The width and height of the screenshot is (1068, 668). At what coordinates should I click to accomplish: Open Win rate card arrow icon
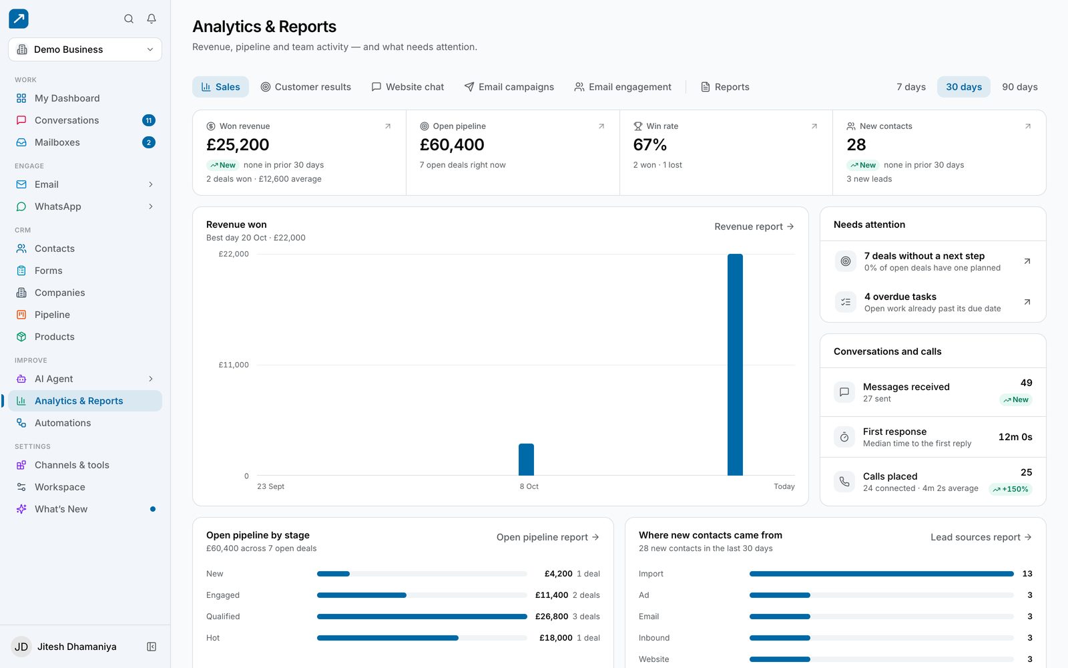point(814,126)
